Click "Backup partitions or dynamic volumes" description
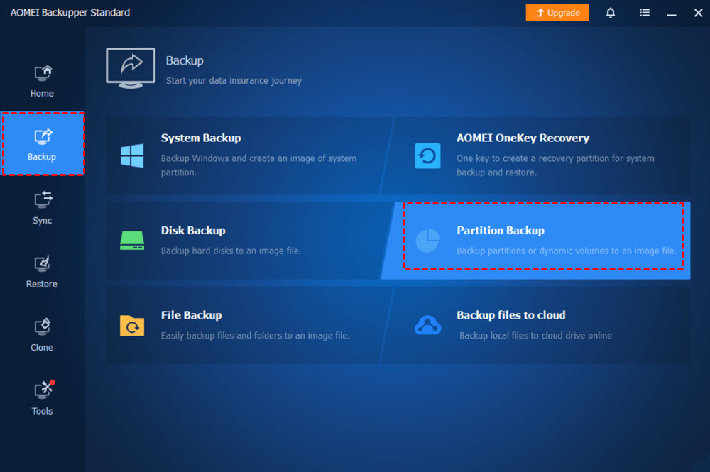The height and width of the screenshot is (472, 710). point(567,251)
